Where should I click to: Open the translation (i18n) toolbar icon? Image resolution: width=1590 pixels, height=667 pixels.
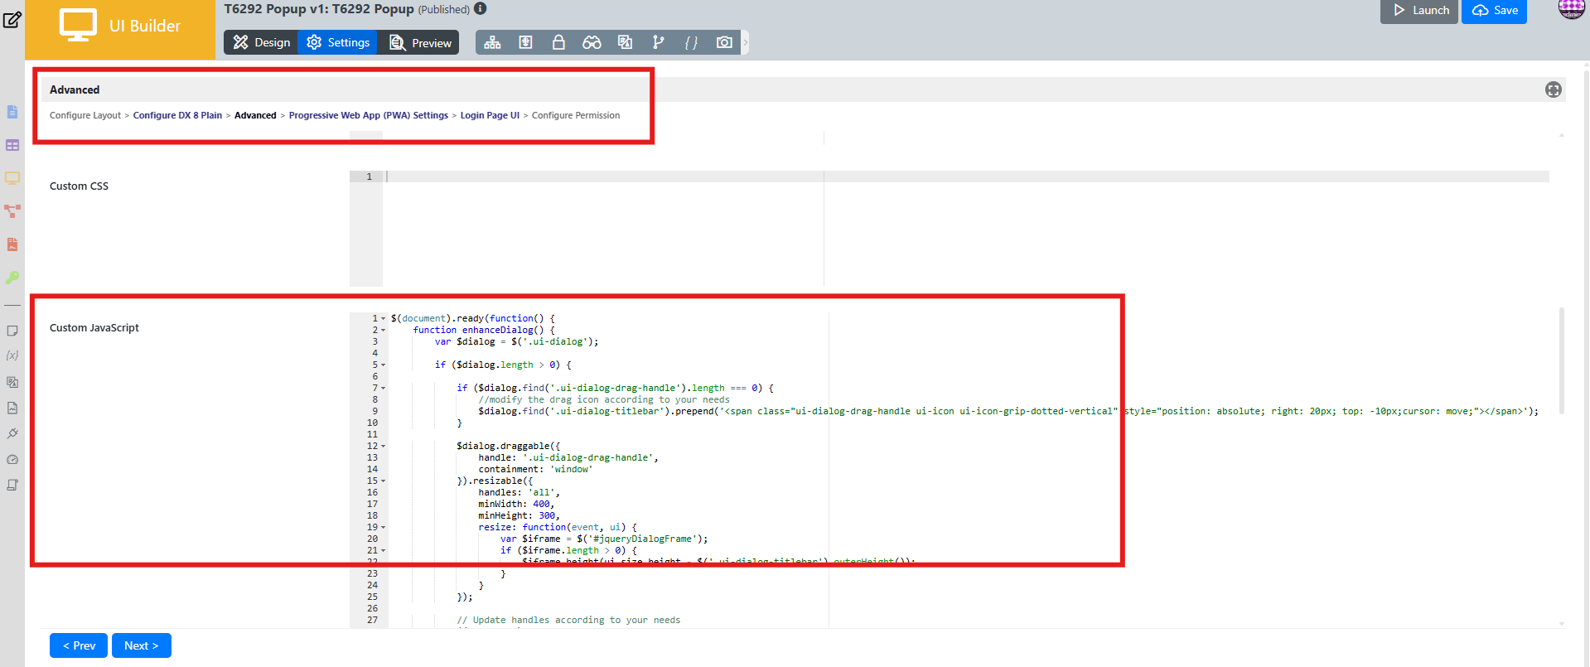coord(625,42)
